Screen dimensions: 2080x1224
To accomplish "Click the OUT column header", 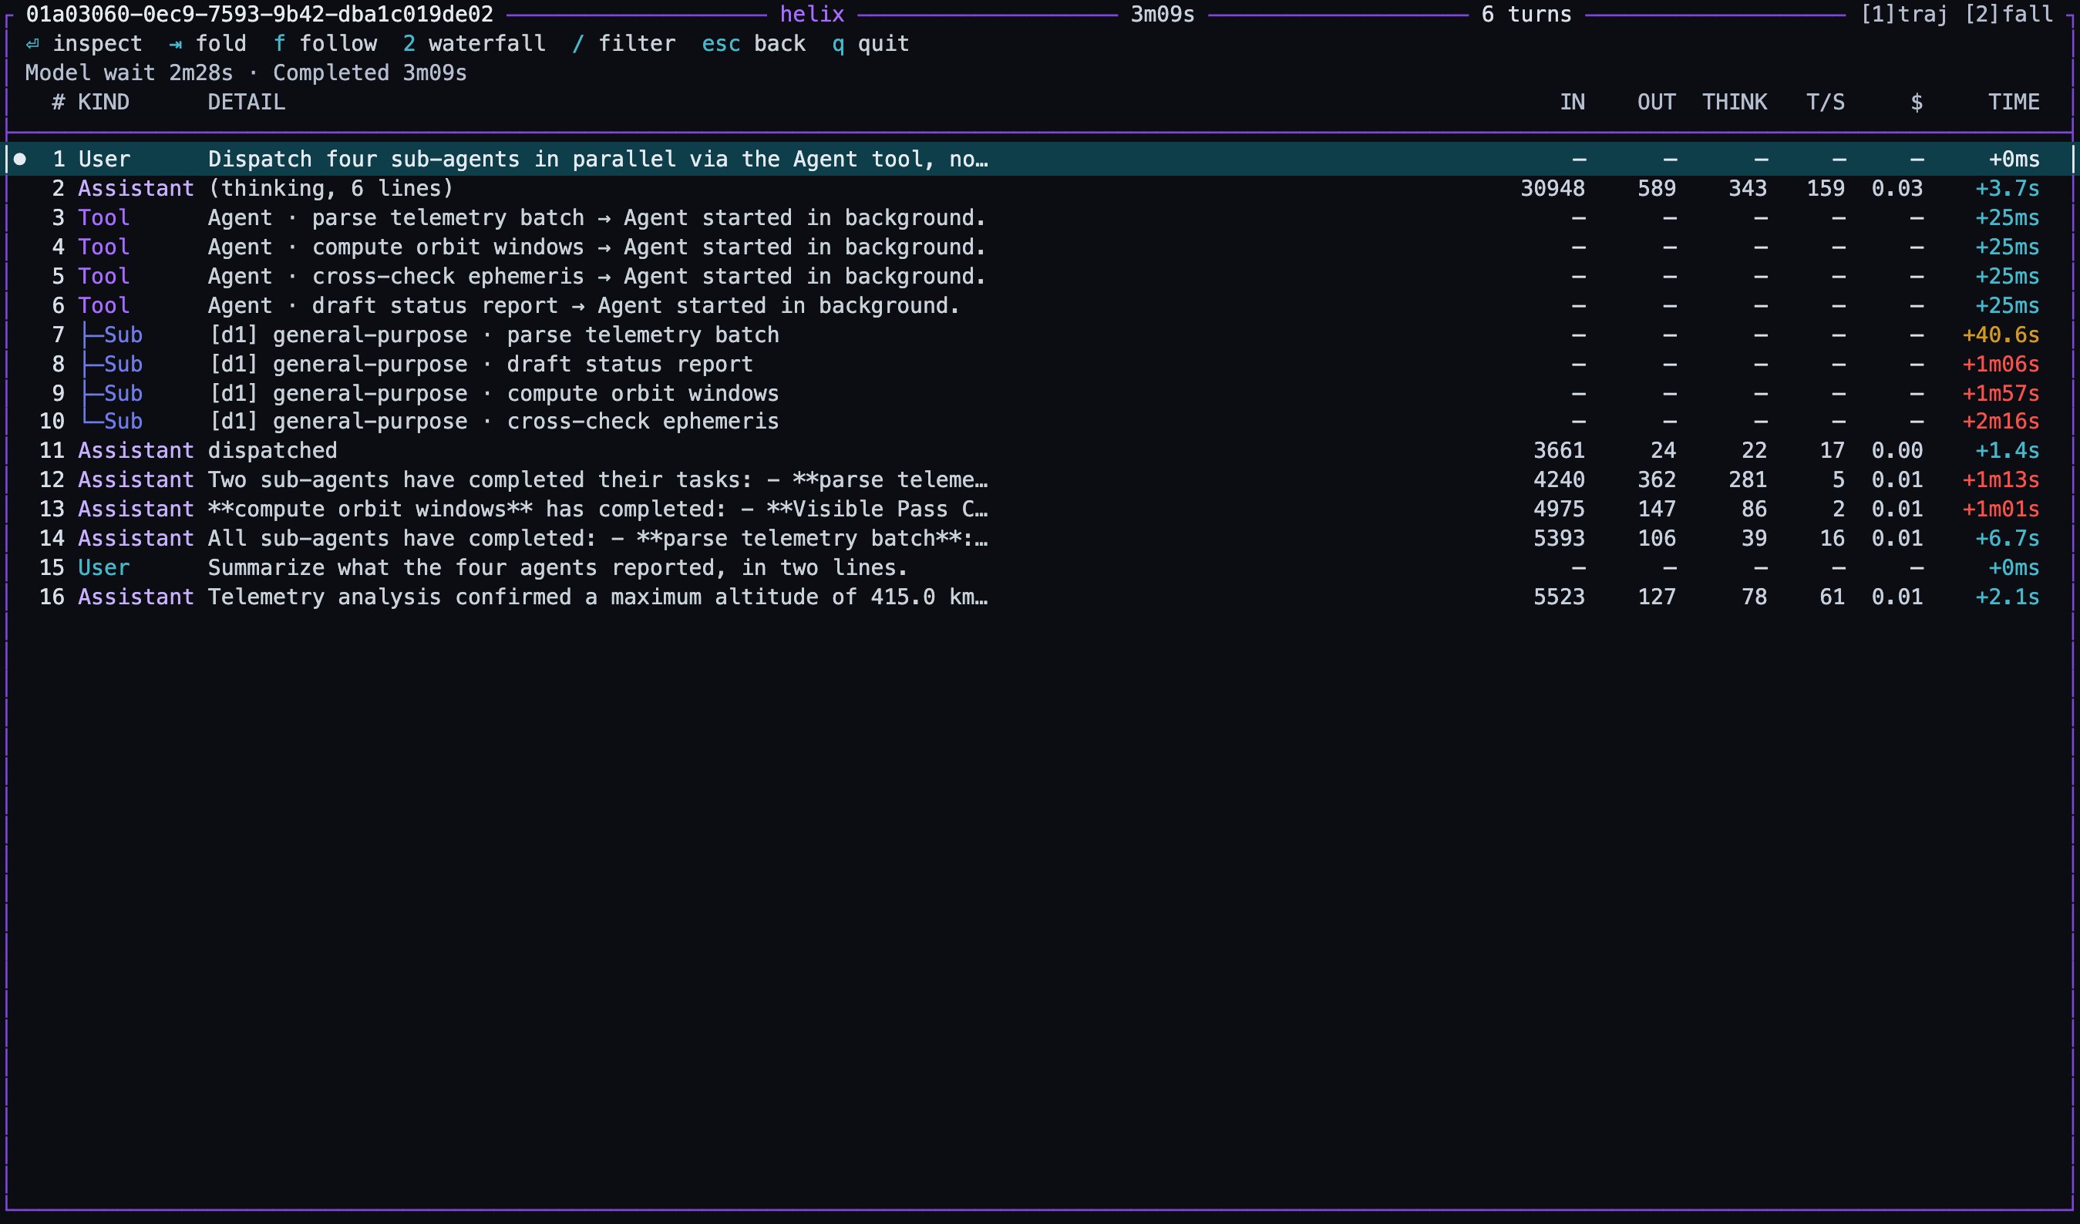I will click(1657, 103).
